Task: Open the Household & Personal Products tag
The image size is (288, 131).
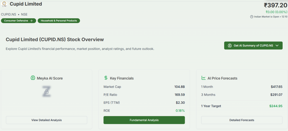Action: [59, 21]
